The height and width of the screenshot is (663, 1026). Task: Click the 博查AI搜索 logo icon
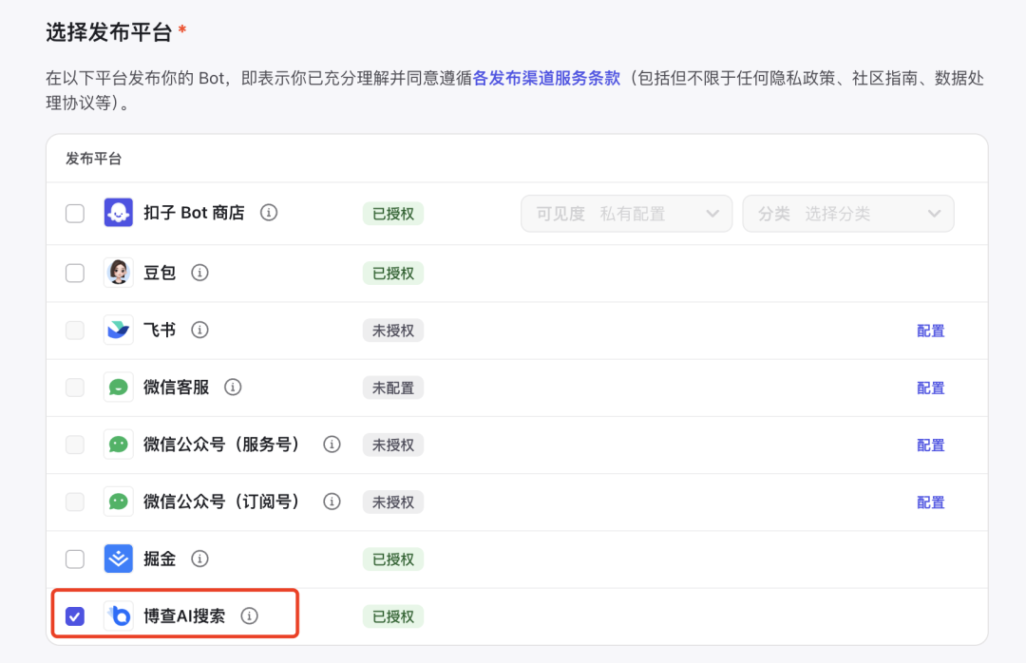119,616
